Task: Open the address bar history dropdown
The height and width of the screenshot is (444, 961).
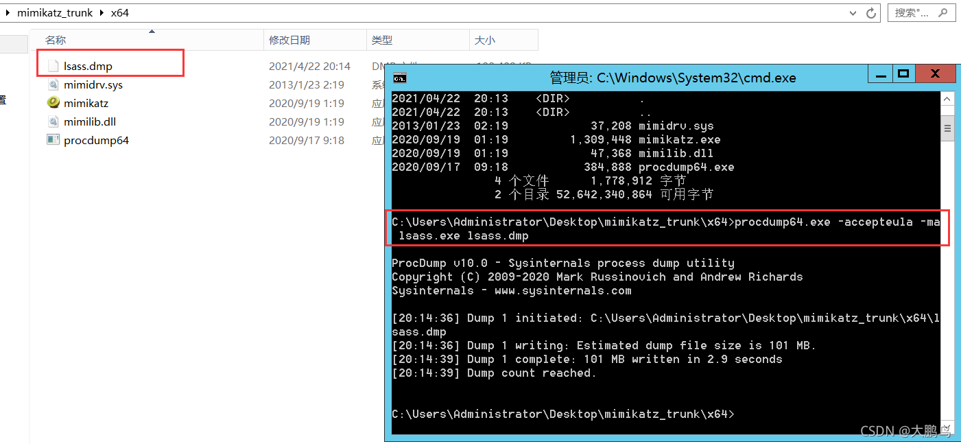Action: [x=854, y=13]
